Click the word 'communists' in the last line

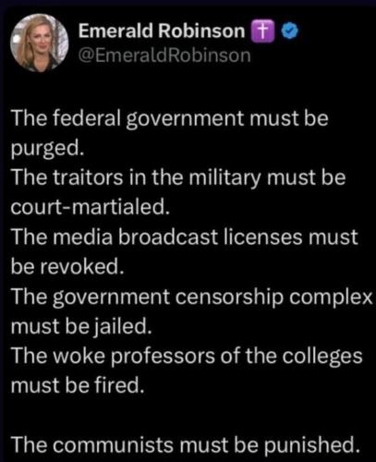(x=115, y=445)
